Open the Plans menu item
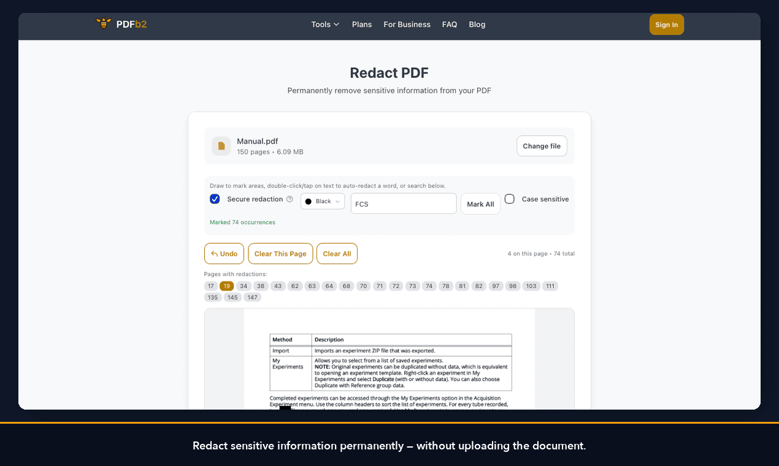Screen dimensions: 779x466 [x=362, y=25]
